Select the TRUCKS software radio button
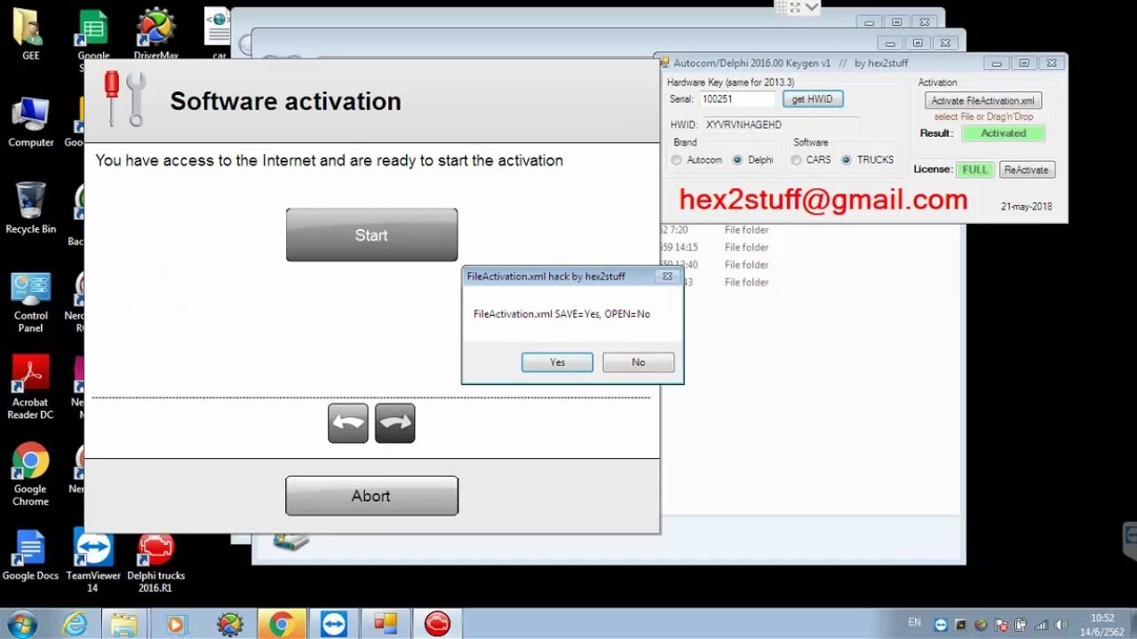 click(x=847, y=161)
